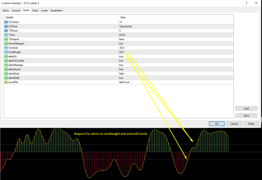The width and height of the screenshot is (262, 180).
Task: Click the T3Period variable type icon
Action: coord(6,31)
